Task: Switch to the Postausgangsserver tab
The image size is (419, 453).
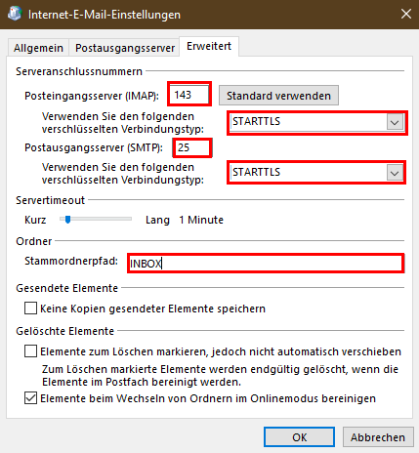Action: point(125,48)
